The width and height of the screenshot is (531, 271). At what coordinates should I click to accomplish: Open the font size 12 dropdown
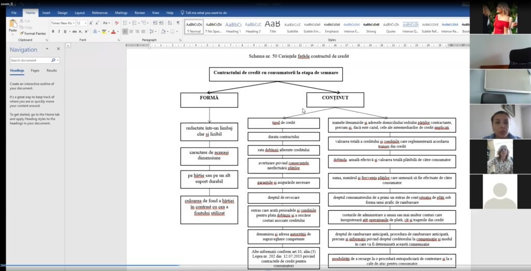81,23
